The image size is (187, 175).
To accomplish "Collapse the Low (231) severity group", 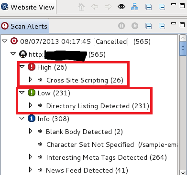I will click(22, 93).
